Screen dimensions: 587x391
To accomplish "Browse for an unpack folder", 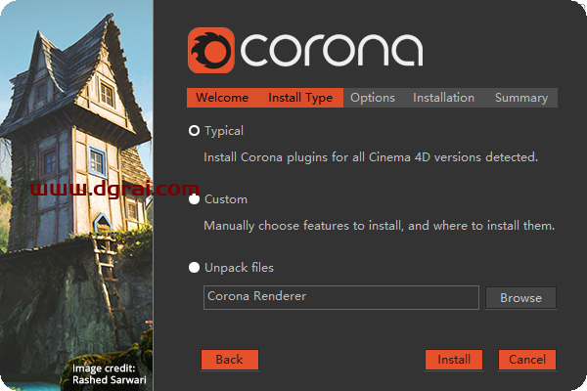I will [520, 298].
